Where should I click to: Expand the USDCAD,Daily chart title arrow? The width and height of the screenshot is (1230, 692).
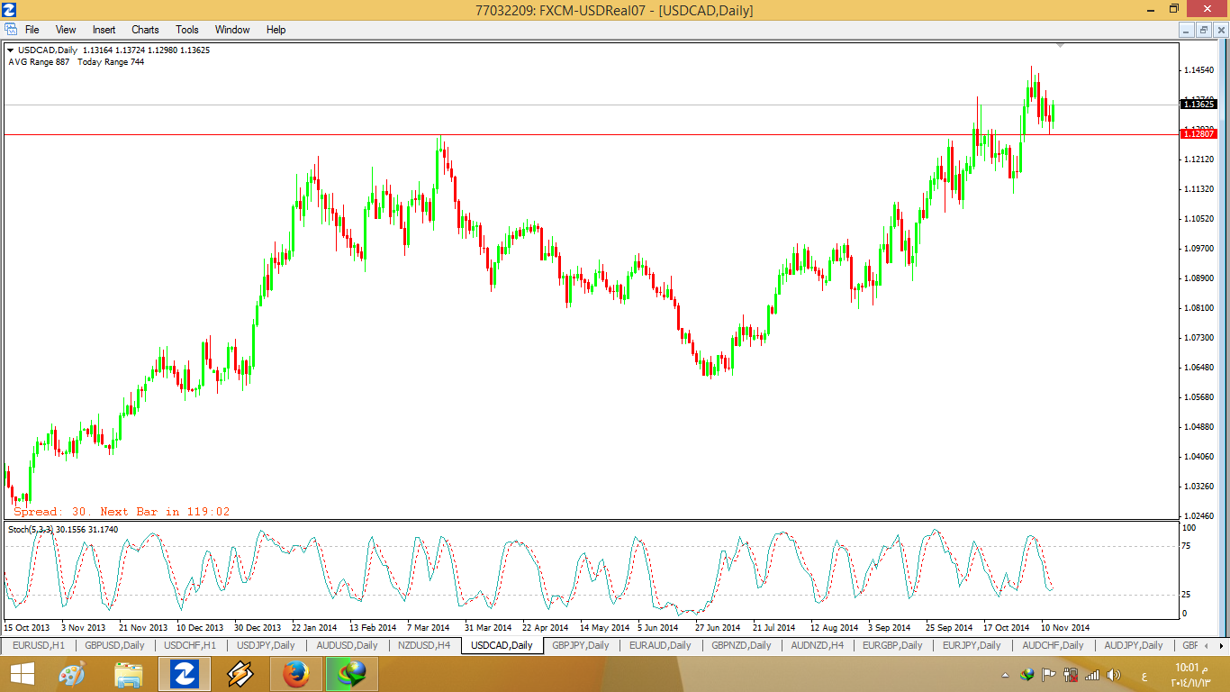pos(11,50)
